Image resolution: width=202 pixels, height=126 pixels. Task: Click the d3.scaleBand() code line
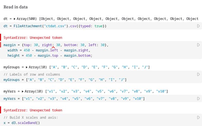click(x=22, y=123)
